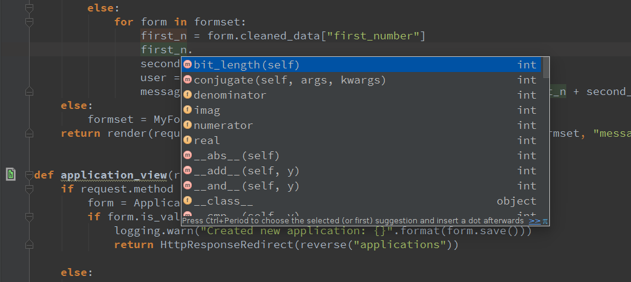The width and height of the screenshot is (631, 282).
Task: Click the method icon beside conjugate suggestion
Action: click(188, 80)
